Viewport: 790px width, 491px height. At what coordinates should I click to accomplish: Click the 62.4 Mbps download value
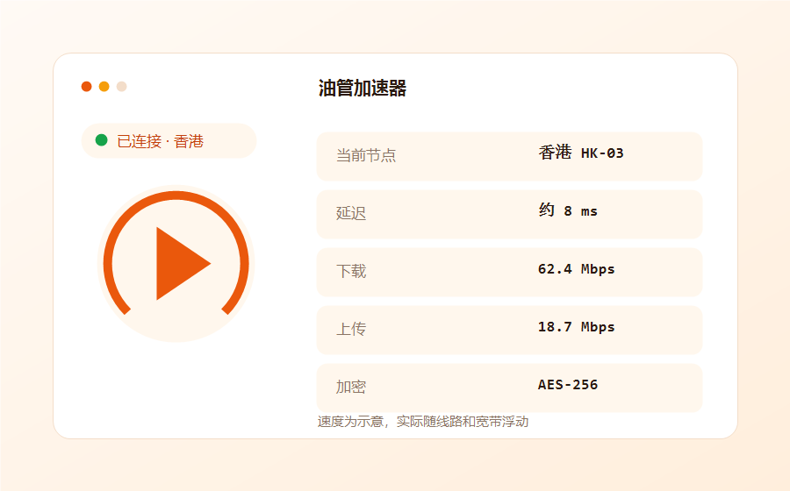coord(577,269)
